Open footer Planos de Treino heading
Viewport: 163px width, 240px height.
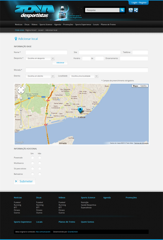(x=67, y=222)
